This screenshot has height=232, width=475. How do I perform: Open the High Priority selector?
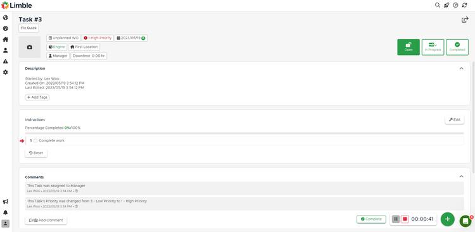click(98, 38)
